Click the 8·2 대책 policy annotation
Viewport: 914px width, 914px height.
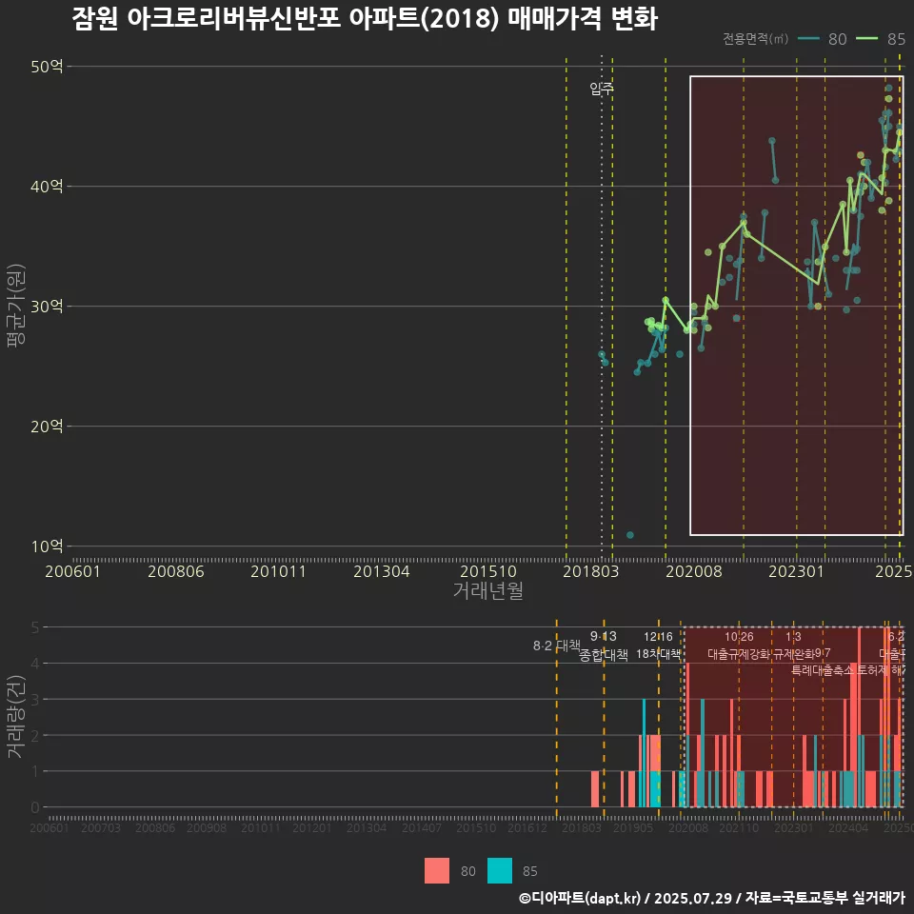[557, 646]
